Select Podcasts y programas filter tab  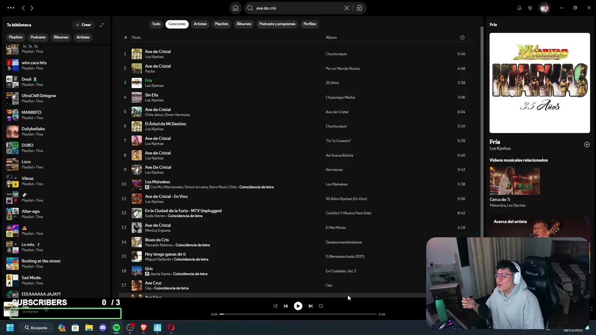click(x=277, y=24)
